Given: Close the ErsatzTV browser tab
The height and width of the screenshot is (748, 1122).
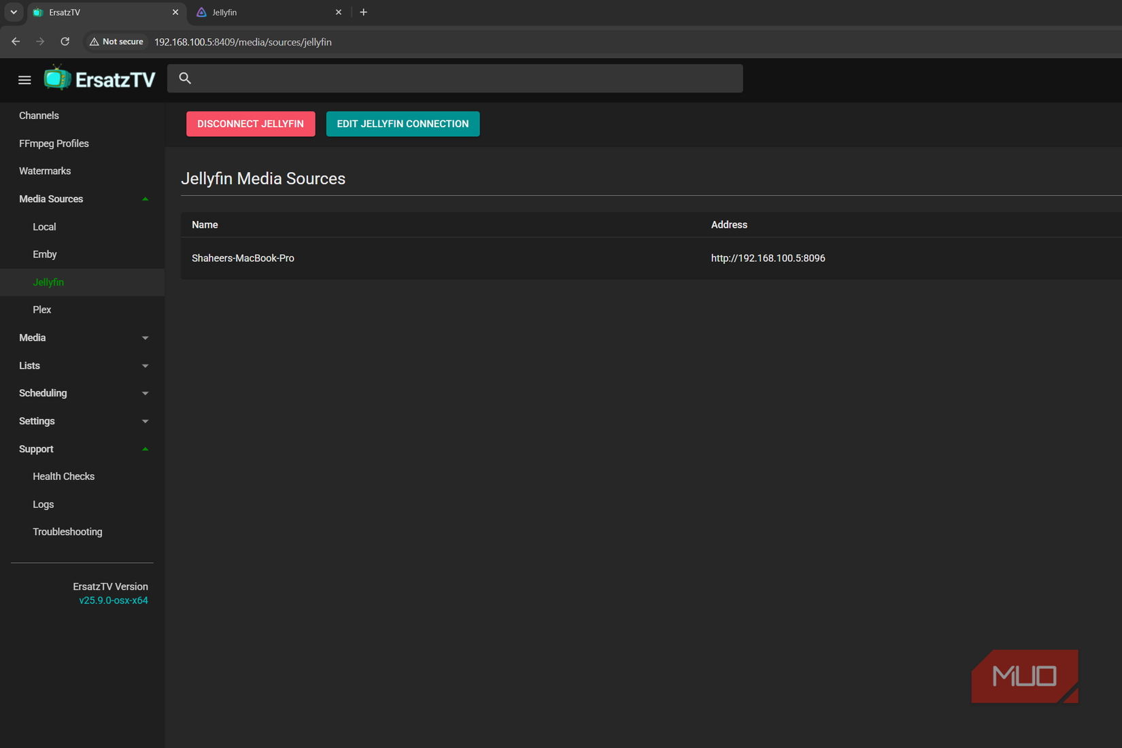Looking at the screenshot, I should click(x=175, y=12).
